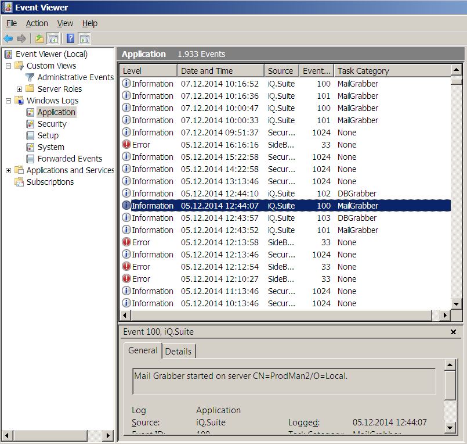467x444 pixels.
Task: Expand Applications and Services Logs node
Action: 9,170
